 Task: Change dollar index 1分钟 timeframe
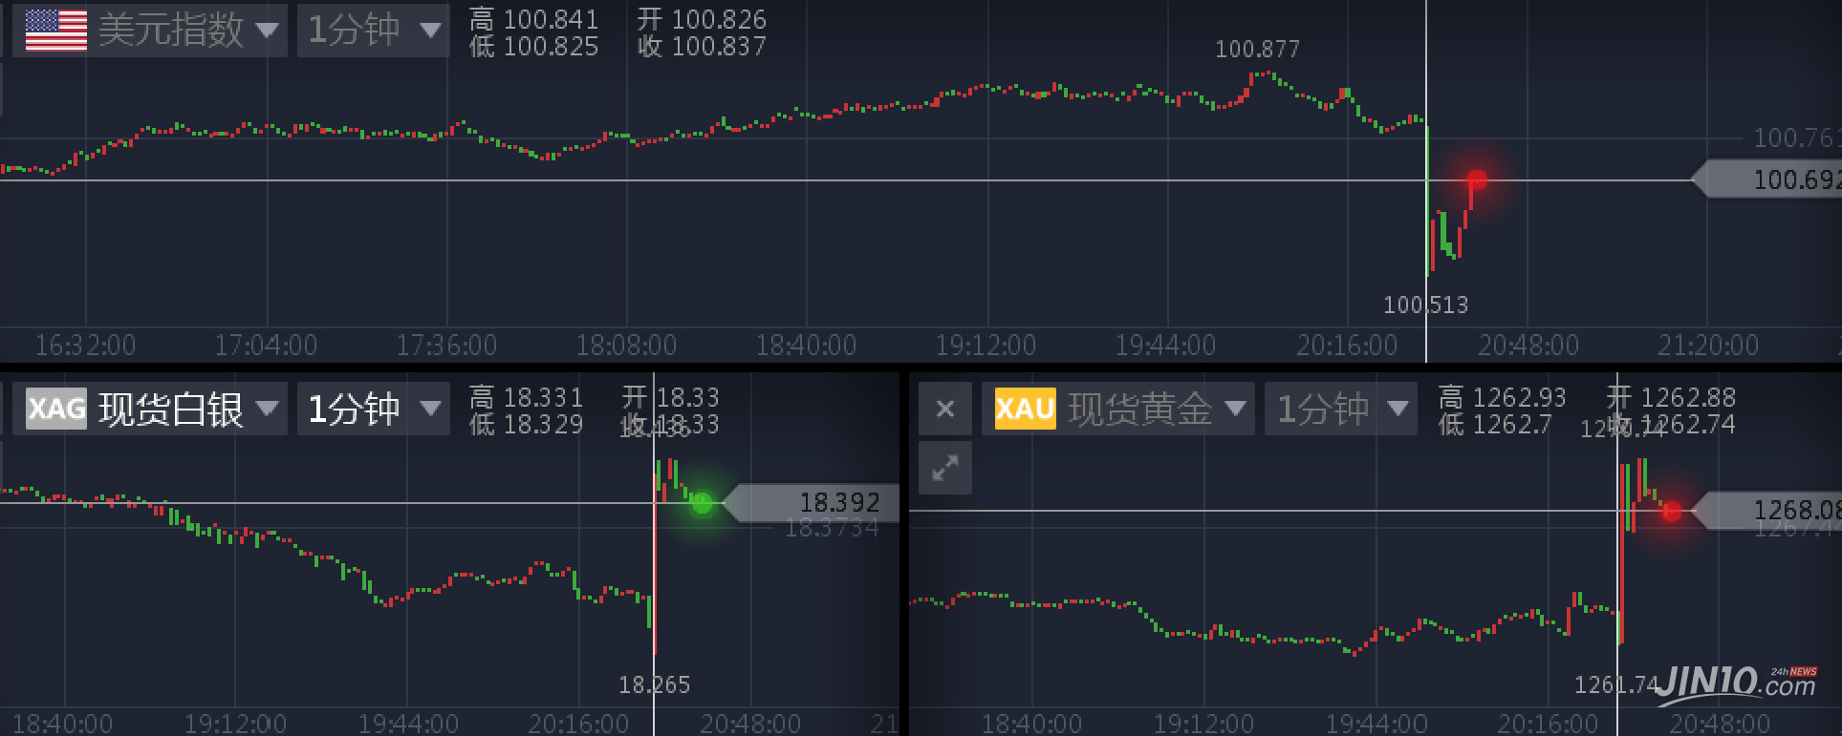pos(373,30)
